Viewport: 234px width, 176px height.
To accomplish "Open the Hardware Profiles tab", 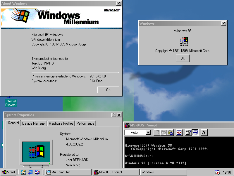I will (61, 123).
